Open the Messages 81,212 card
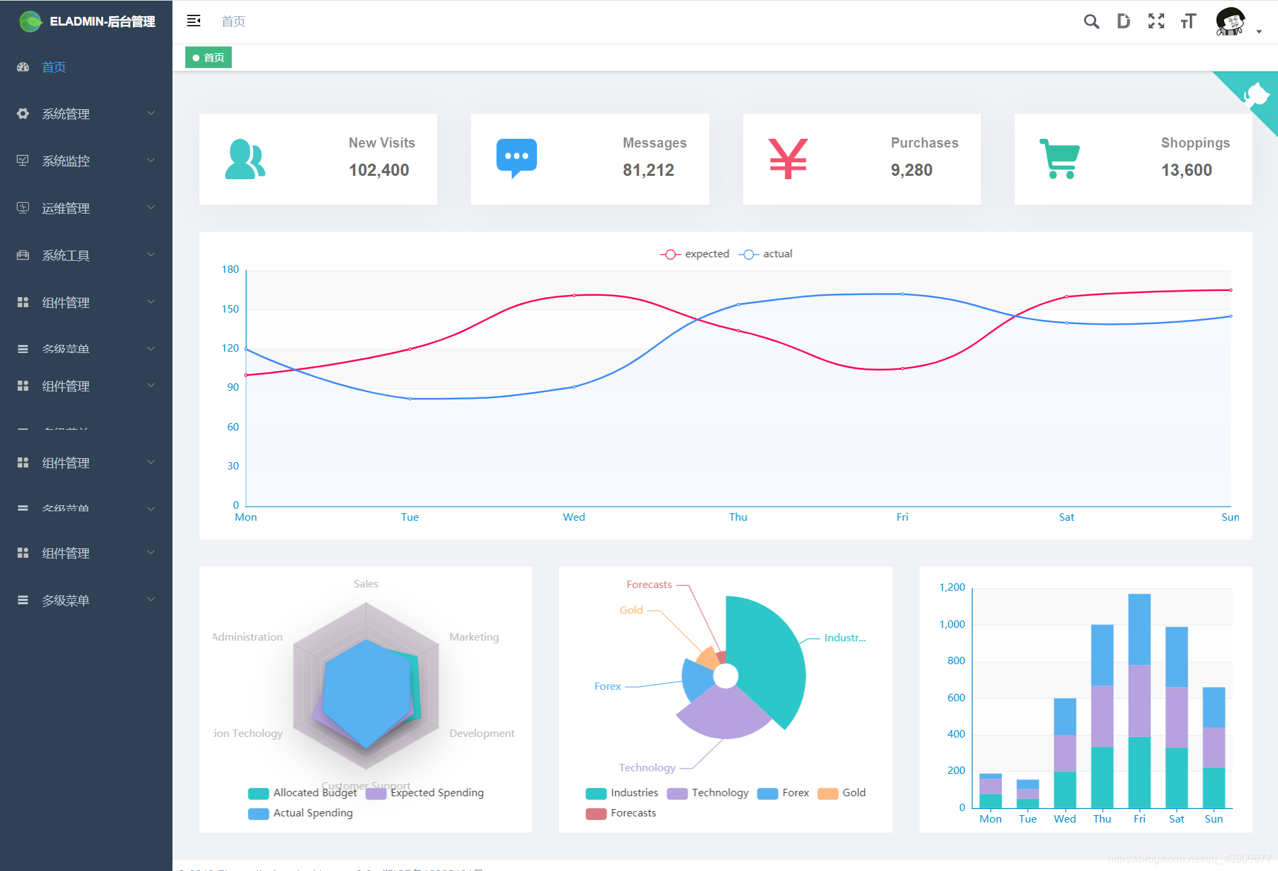 [x=589, y=159]
